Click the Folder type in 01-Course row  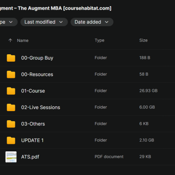(x=101, y=91)
